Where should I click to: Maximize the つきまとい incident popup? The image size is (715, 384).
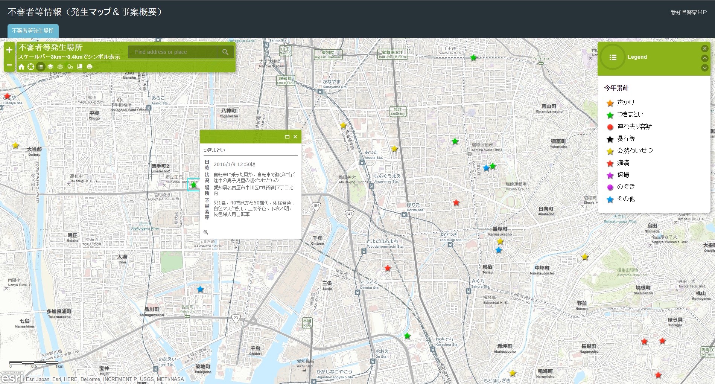[287, 137]
